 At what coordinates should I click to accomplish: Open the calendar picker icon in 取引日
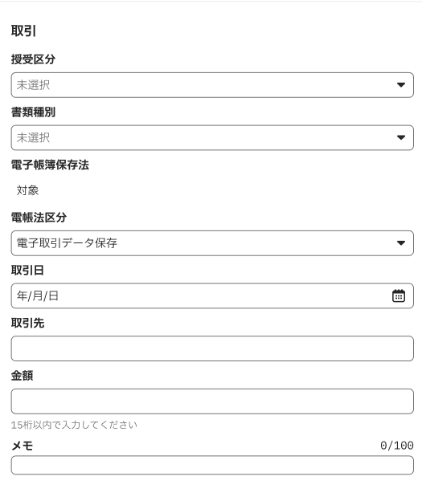(399, 295)
